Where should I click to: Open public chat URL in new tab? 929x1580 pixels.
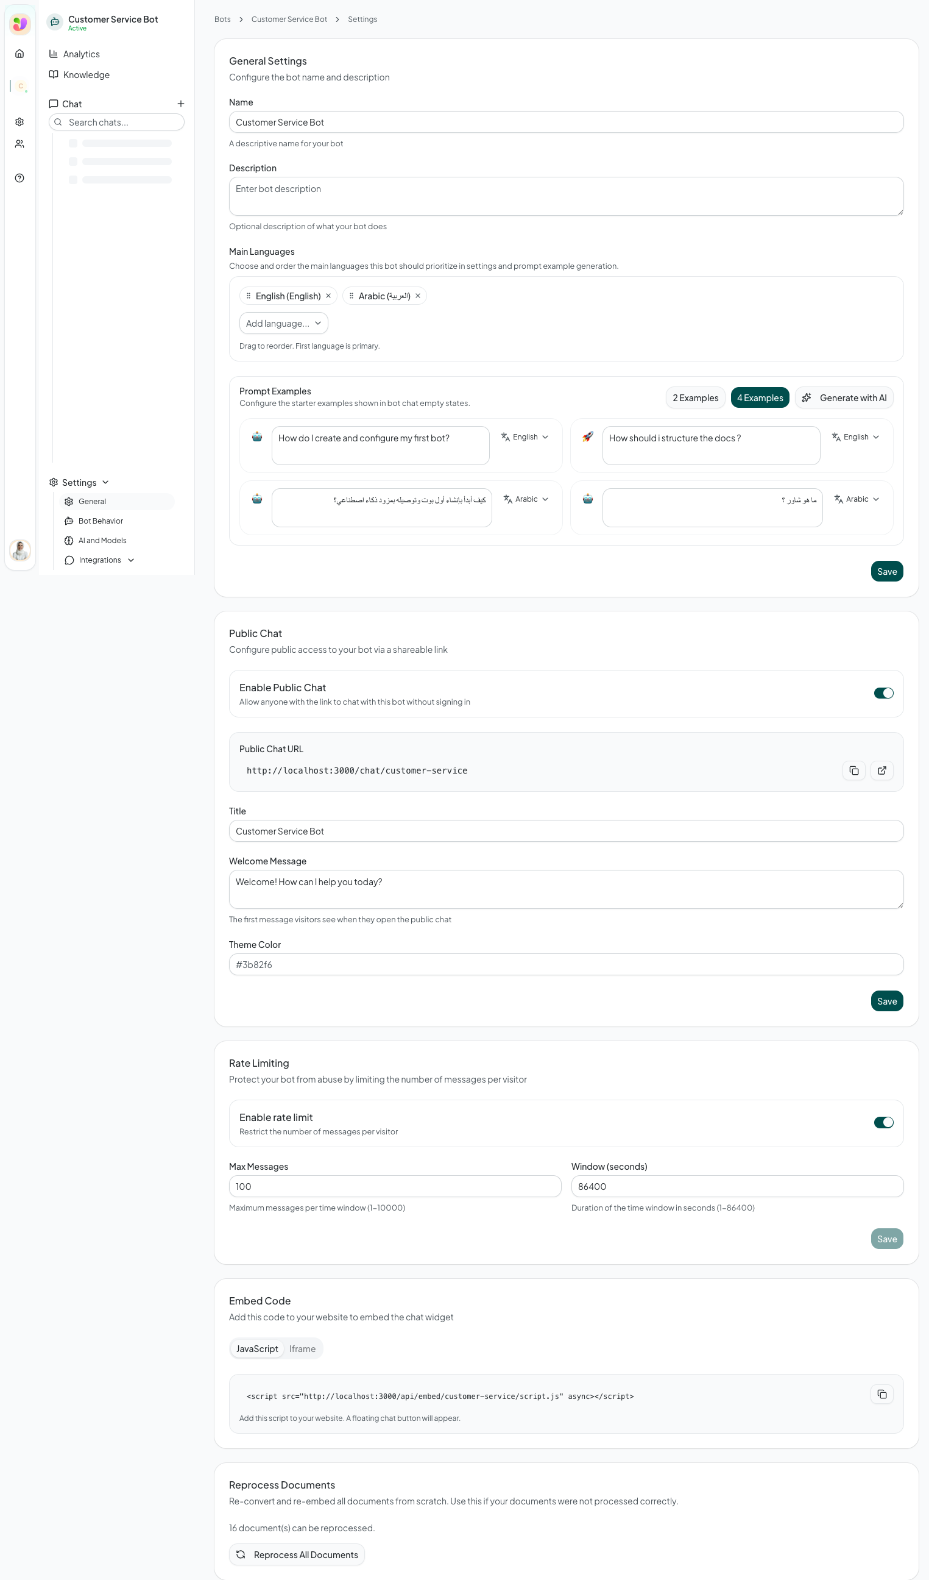point(881,770)
